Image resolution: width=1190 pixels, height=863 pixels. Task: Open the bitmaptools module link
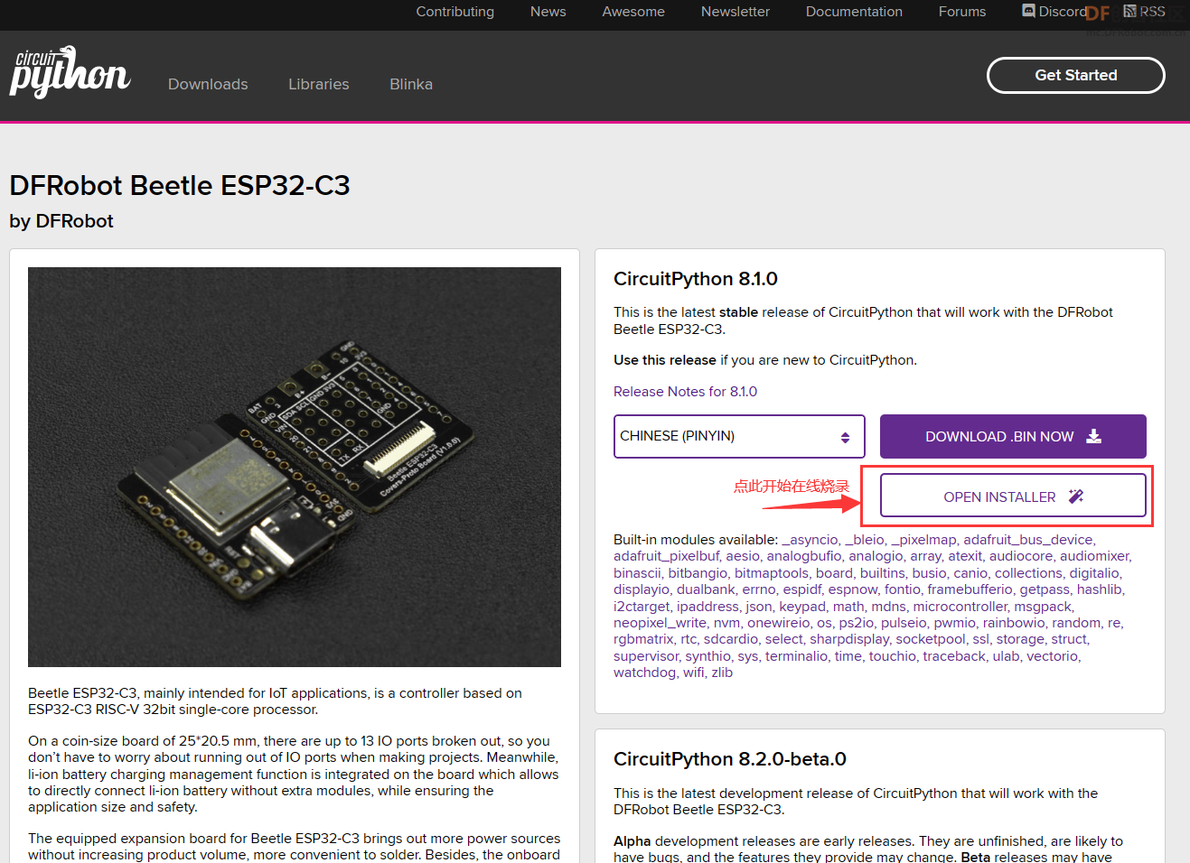point(772,573)
